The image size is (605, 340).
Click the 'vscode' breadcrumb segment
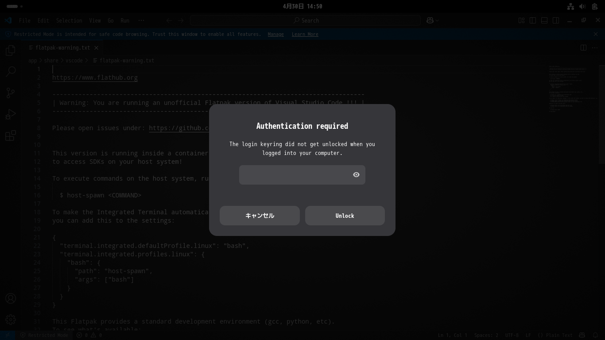[x=74, y=61]
